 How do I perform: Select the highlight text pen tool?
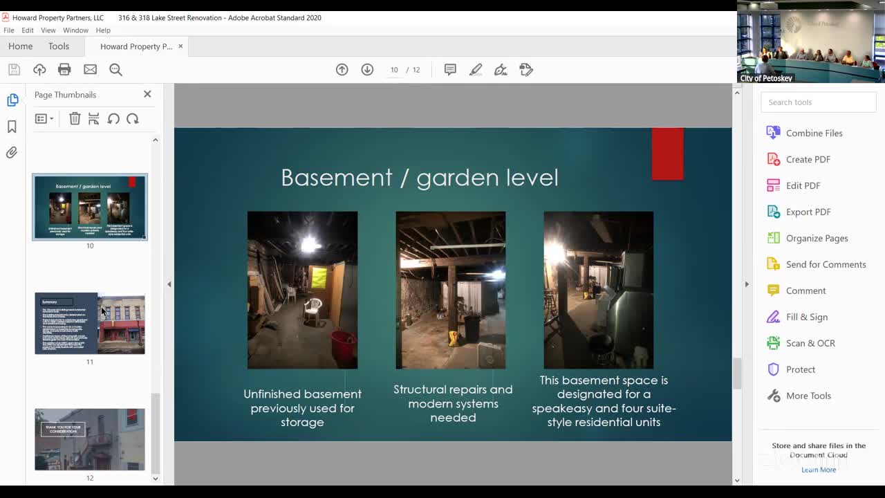pos(476,69)
